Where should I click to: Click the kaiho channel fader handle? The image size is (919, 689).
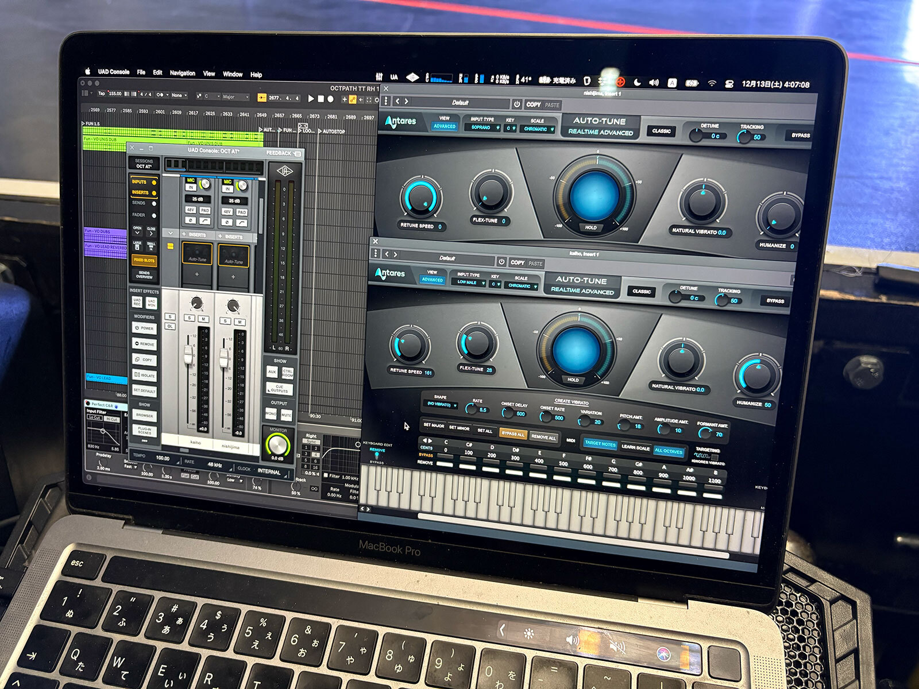point(188,355)
